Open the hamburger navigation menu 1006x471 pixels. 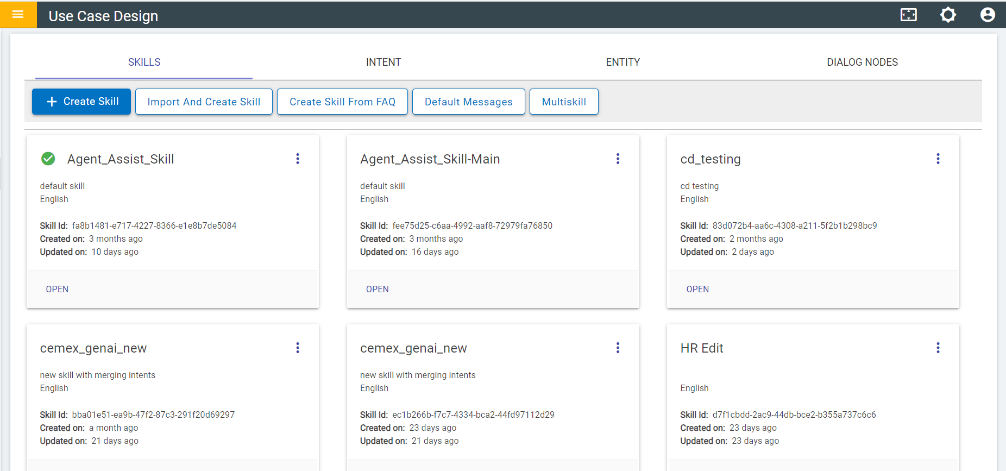pos(18,15)
